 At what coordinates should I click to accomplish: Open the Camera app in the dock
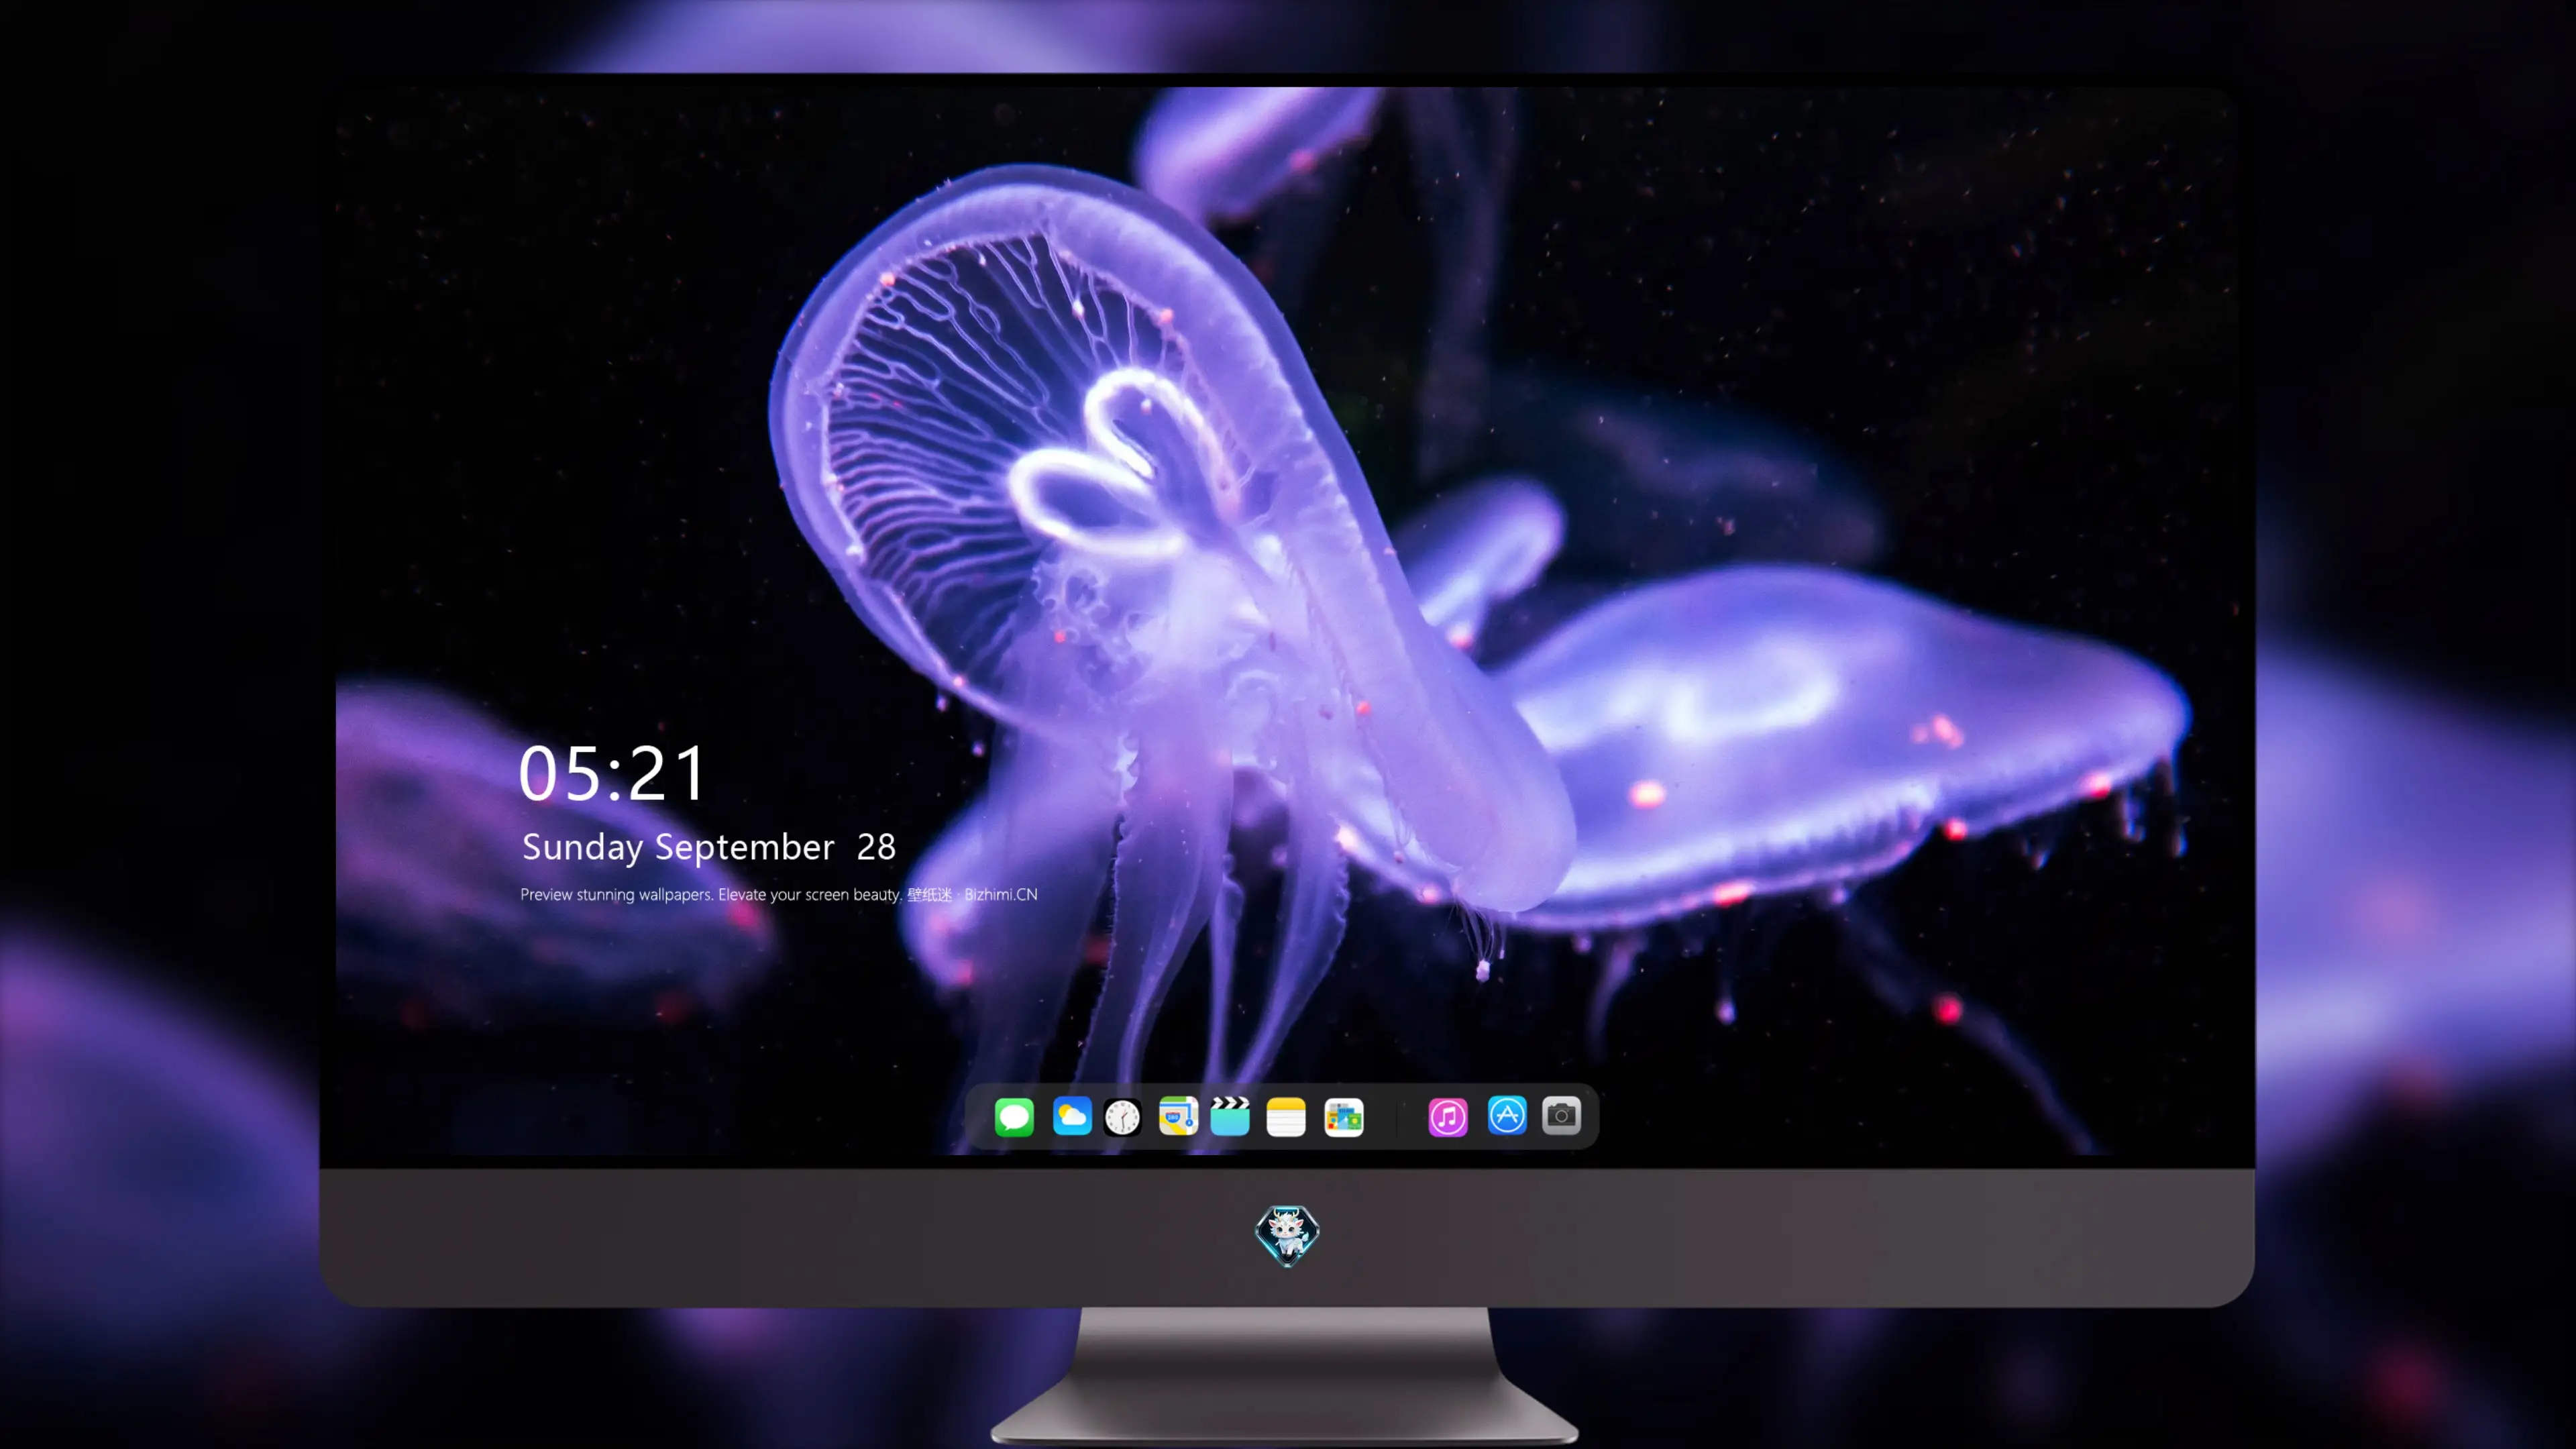(x=1561, y=1115)
